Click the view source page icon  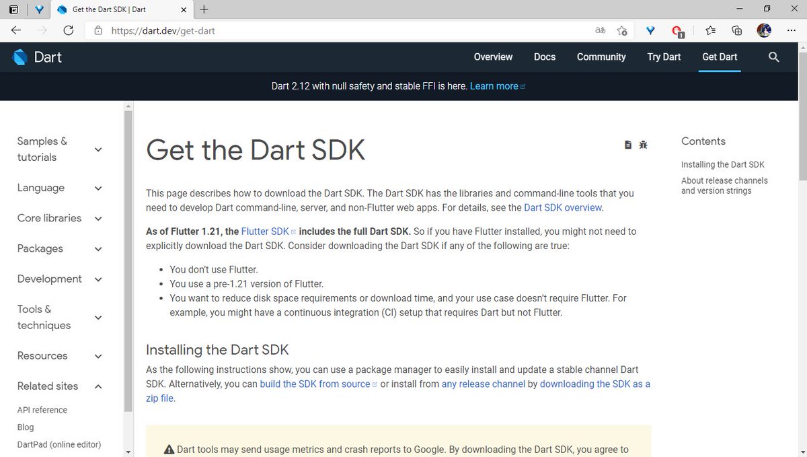(x=628, y=144)
